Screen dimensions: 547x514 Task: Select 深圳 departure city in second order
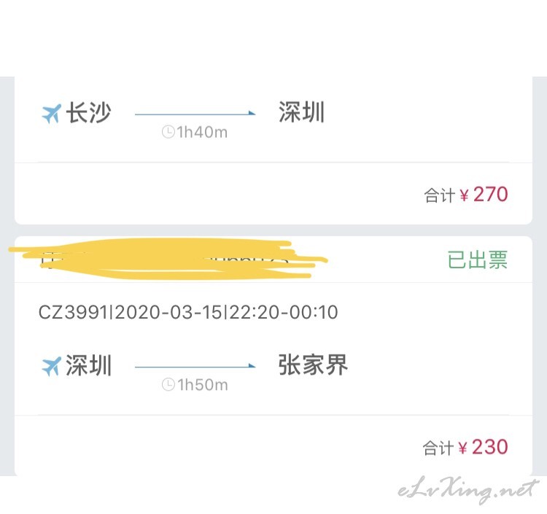coord(88,365)
